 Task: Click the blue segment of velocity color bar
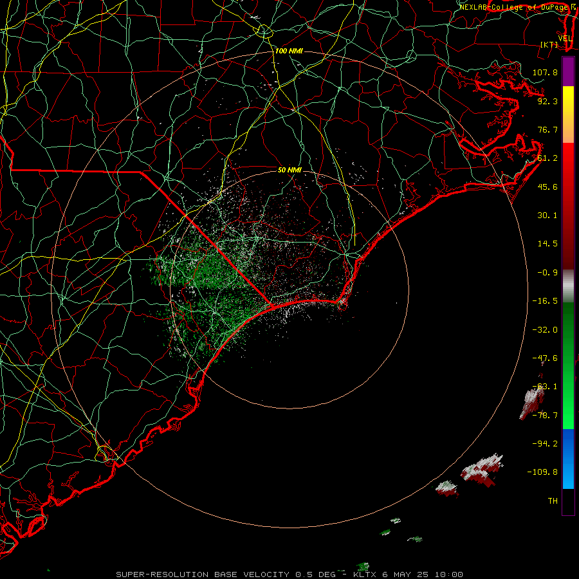568,459
